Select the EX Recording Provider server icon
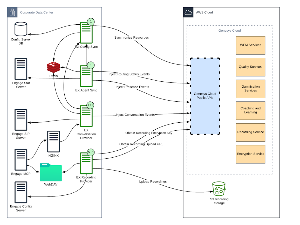This screenshot has width=300, height=225. [x=86, y=163]
